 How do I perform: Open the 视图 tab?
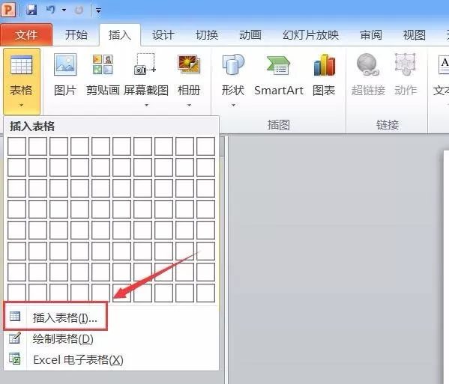(414, 35)
